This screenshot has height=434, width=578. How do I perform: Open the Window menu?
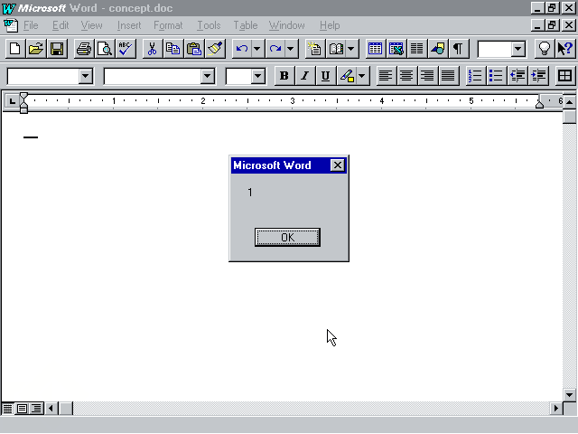[x=287, y=25]
